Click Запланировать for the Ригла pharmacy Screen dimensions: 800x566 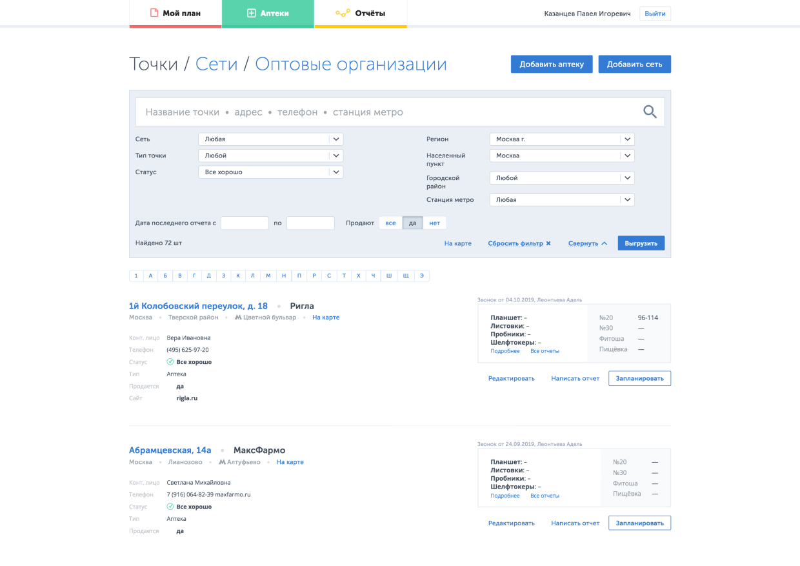[639, 378]
